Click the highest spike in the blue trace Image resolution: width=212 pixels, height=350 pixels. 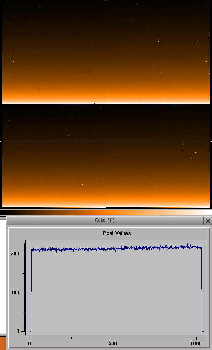[x=188, y=244]
